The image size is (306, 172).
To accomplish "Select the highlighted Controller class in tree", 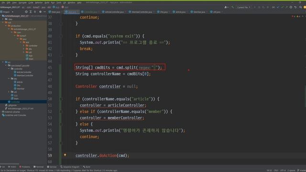I will pyautogui.click(x=14, y=102).
